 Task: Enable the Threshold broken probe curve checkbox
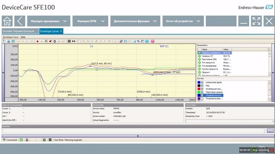[x=202, y=99]
